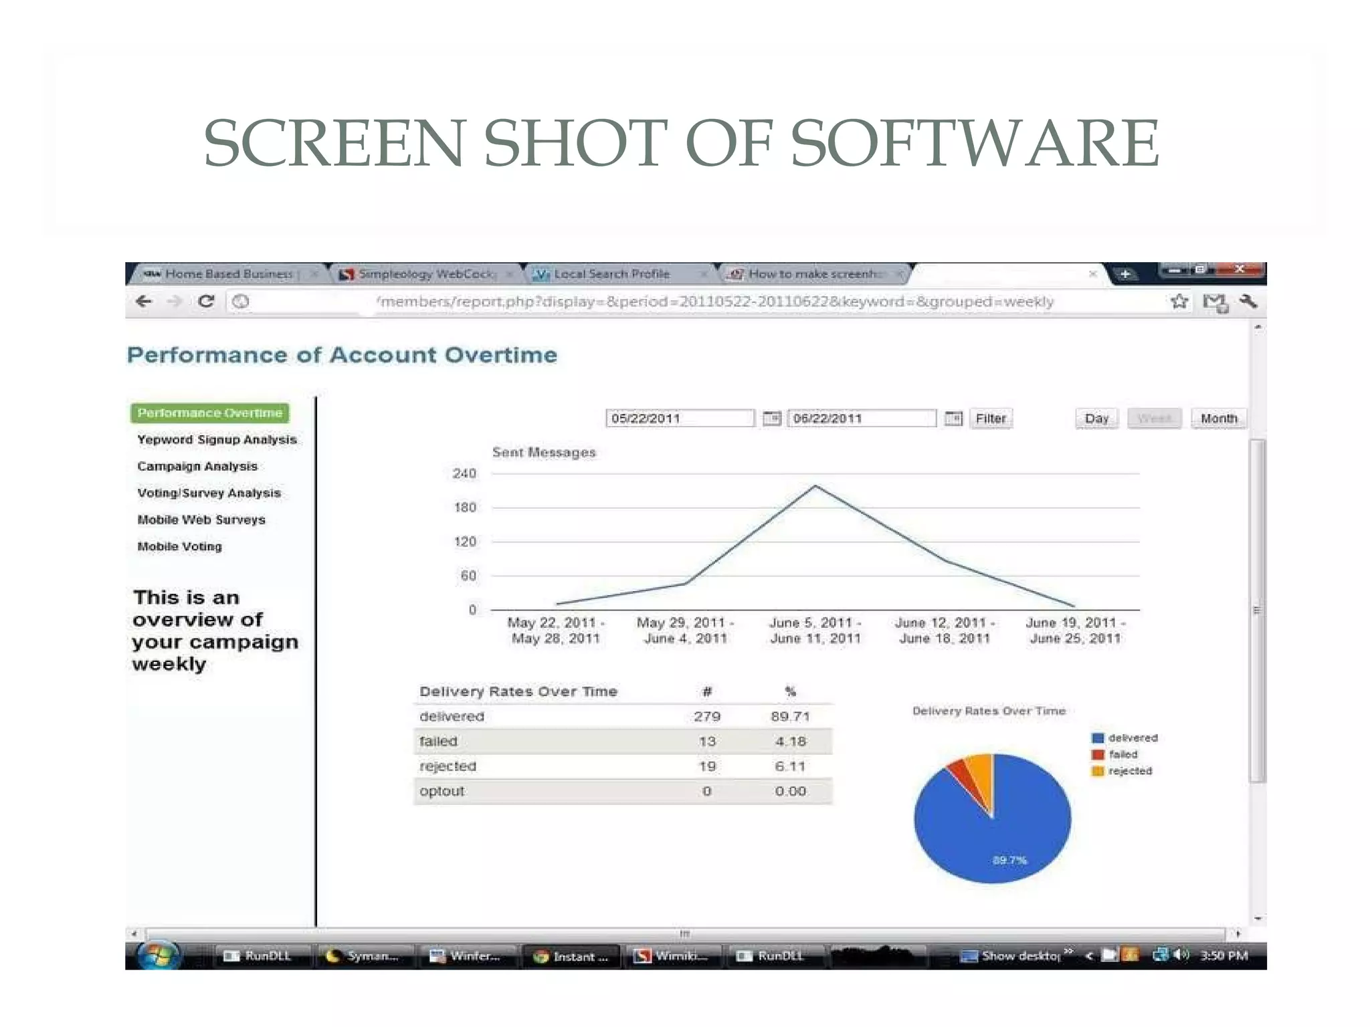1370x1027 pixels.
Task: Click the browser forward arrow
Action: 175,302
